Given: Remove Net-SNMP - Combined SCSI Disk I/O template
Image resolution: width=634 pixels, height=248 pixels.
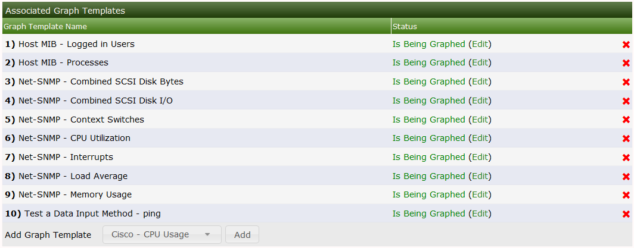Looking at the screenshot, I should (x=626, y=101).
